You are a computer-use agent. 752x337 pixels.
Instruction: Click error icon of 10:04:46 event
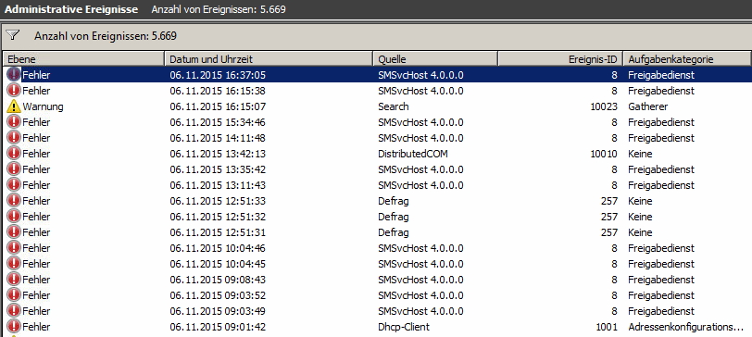pos(14,248)
